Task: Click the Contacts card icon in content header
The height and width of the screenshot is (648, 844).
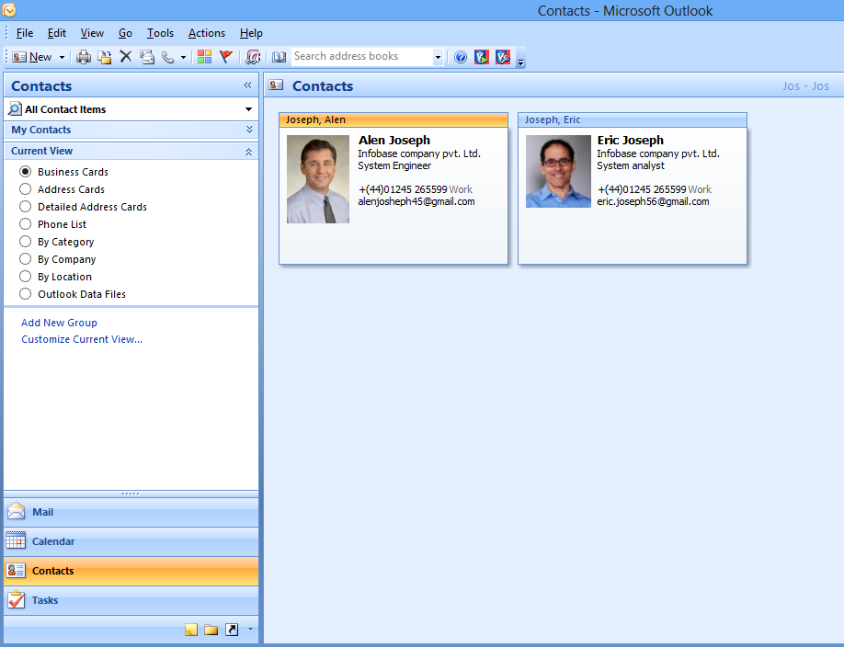Action: (x=276, y=85)
